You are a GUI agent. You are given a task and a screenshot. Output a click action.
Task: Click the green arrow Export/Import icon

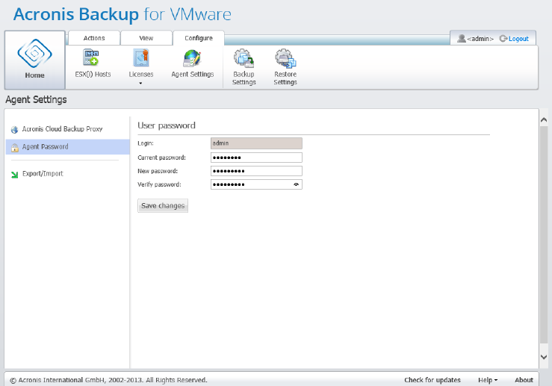14,174
